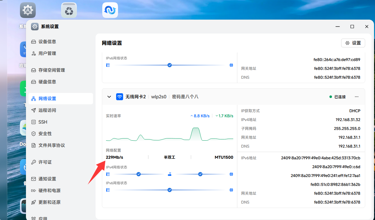The width and height of the screenshot is (375, 220).
Task: Click the 设置 button at the top right
Action: [x=353, y=43]
